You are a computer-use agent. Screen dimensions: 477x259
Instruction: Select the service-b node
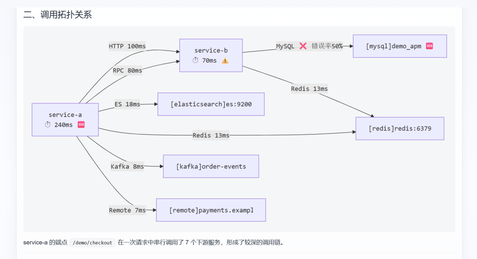(211, 55)
